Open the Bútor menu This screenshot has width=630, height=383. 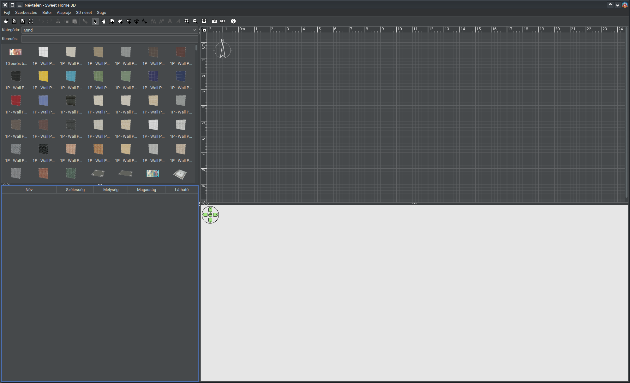(47, 13)
